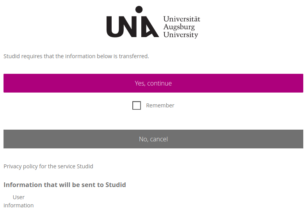
Task: Click "Studid" in the bold information heading
Action: coord(116,185)
